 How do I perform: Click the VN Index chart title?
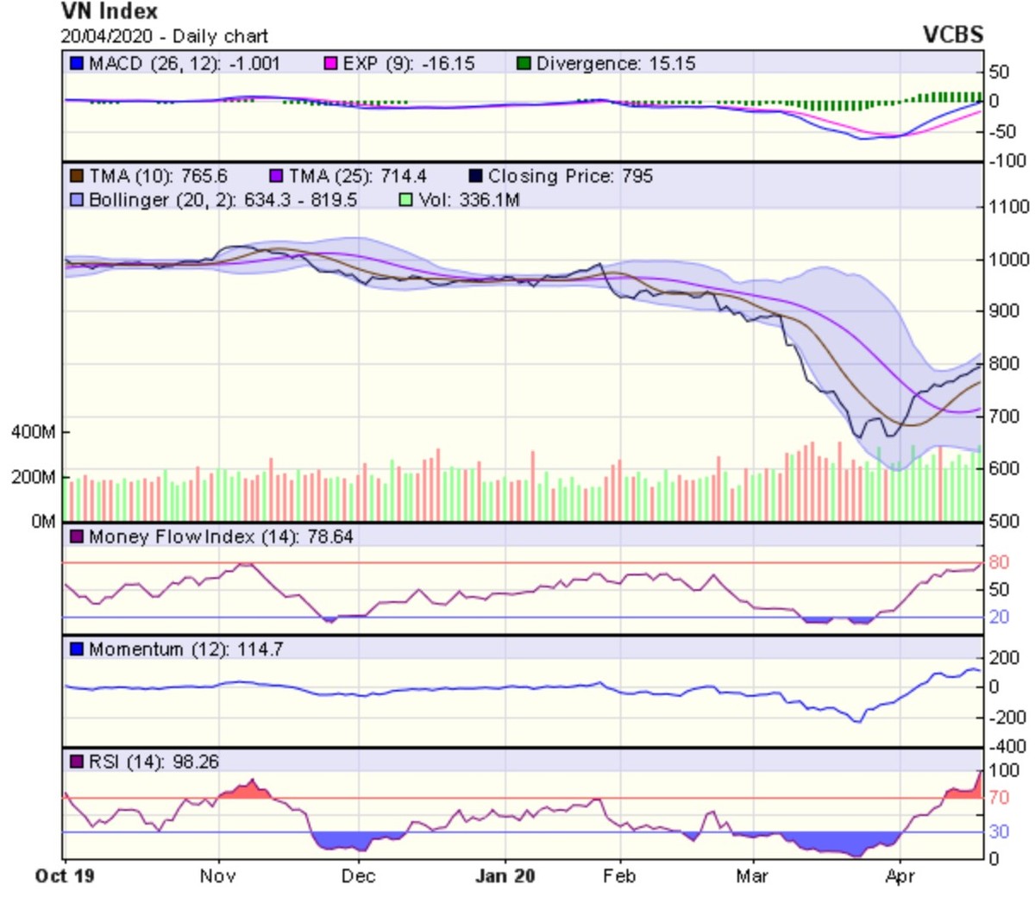pos(110,12)
